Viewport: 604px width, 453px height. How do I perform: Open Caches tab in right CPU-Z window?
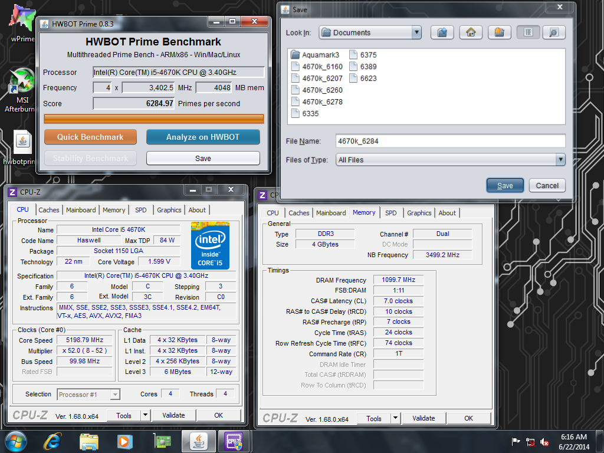tap(299, 213)
